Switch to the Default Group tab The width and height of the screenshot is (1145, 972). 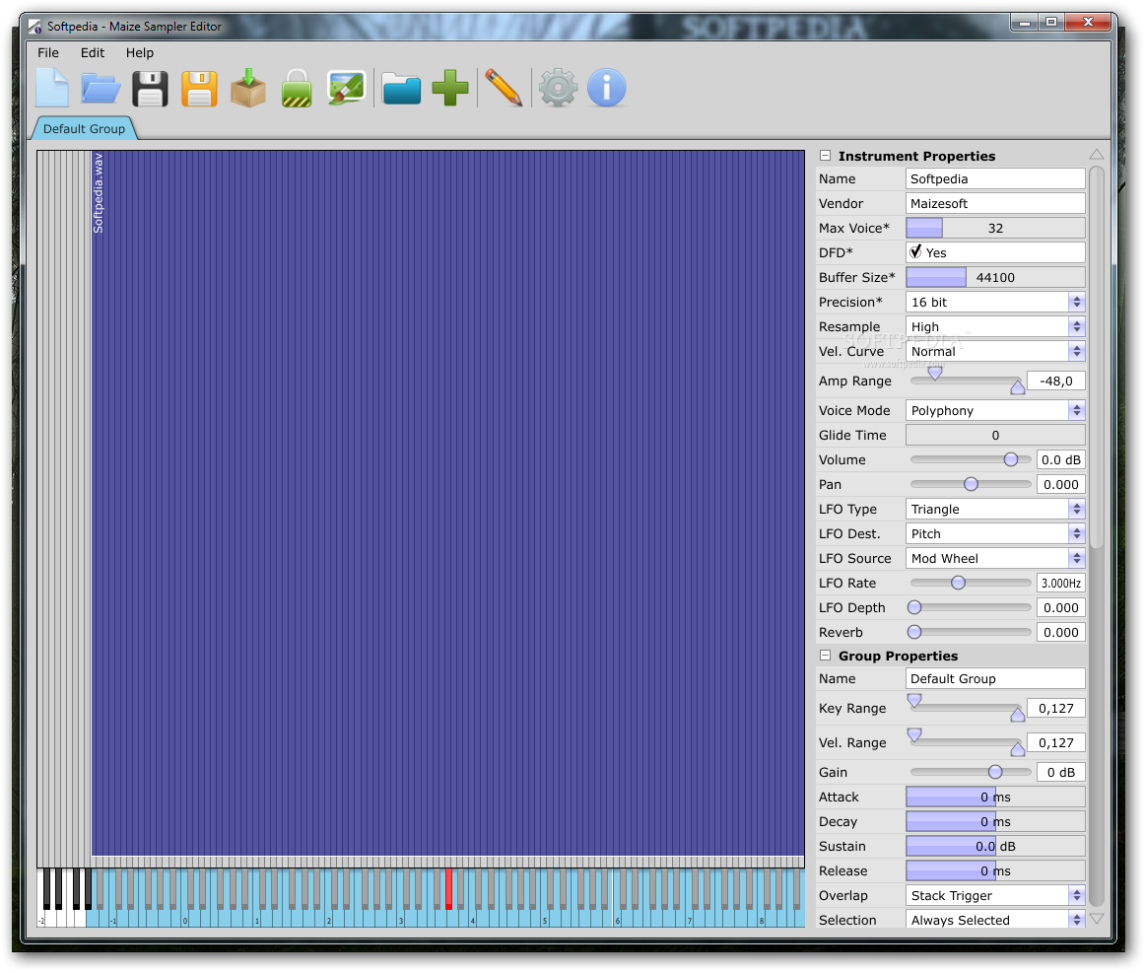[84, 128]
